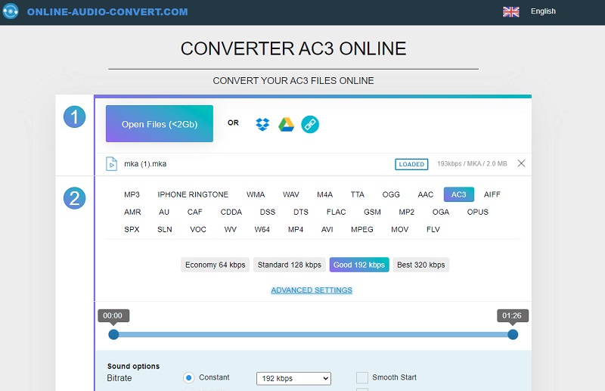Select the FLAC format
605x391 pixels.
point(336,212)
